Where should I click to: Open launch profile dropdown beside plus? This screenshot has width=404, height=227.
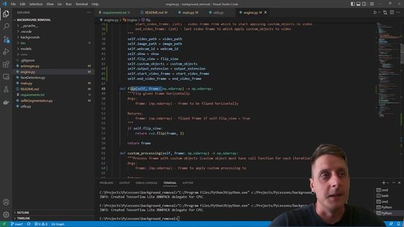[388, 182]
